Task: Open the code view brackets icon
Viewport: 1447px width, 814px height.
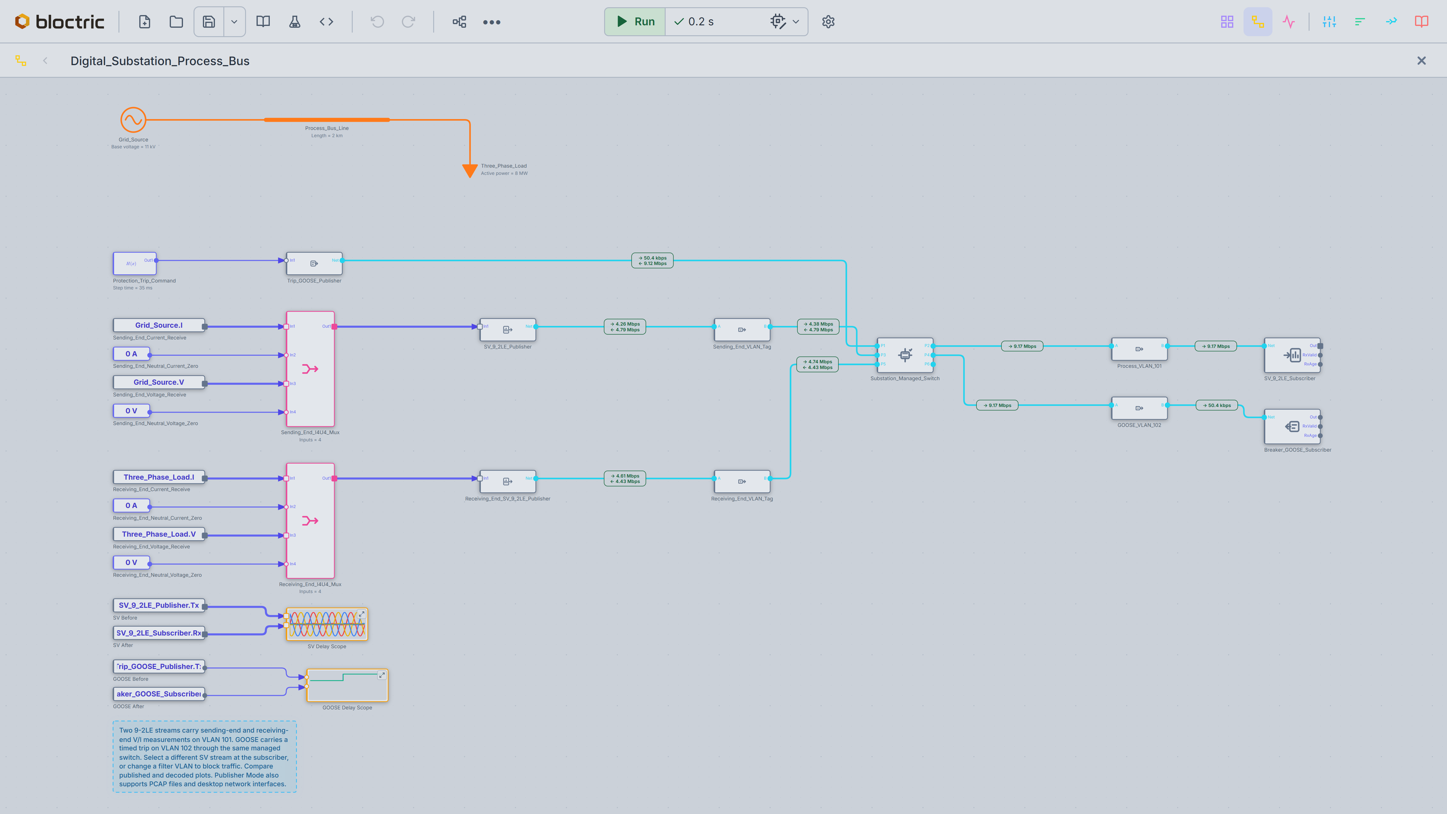Action: (x=326, y=22)
